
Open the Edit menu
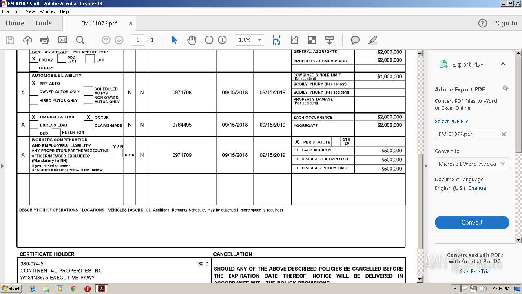(x=17, y=11)
